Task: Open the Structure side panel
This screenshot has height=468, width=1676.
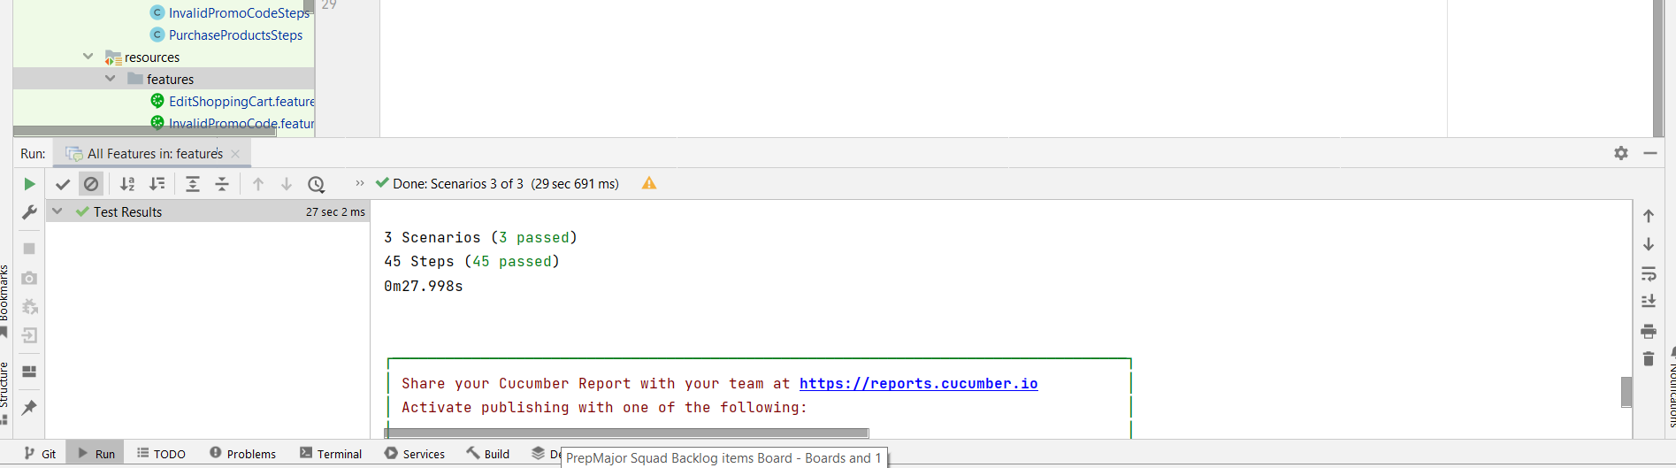Action: point(4,392)
